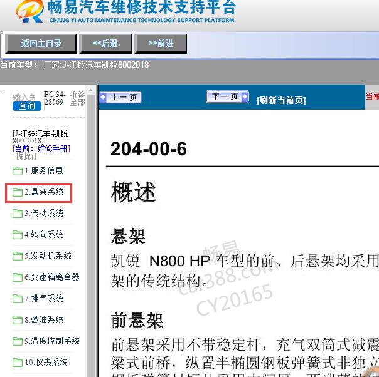Screen dimensions: 379x377
Task: Open the folder icon for 1.服务信息
Action: point(18,171)
